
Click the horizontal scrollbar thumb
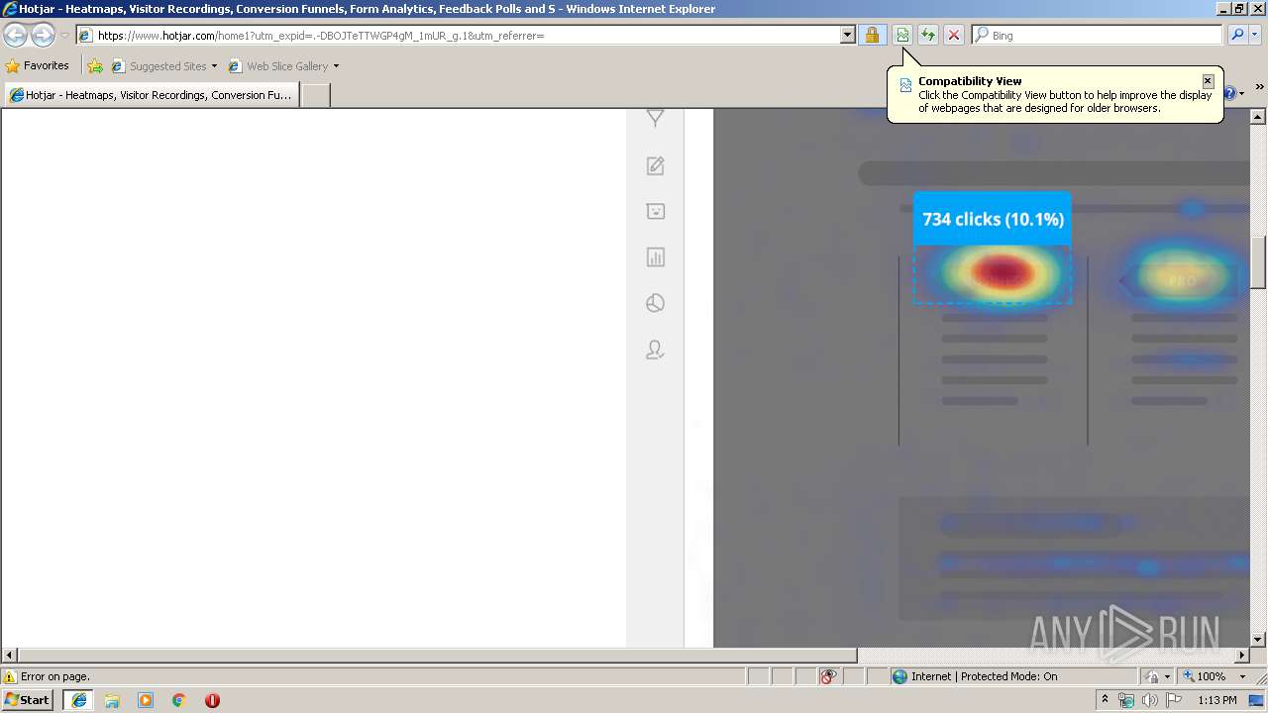[437, 656]
